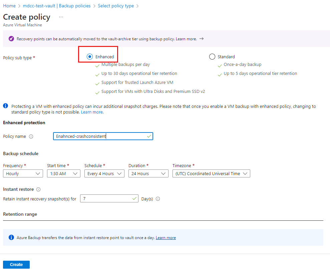The height and width of the screenshot is (271, 330).
Task: Click the purple rocket icon in banner
Action: (x=11, y=39)
